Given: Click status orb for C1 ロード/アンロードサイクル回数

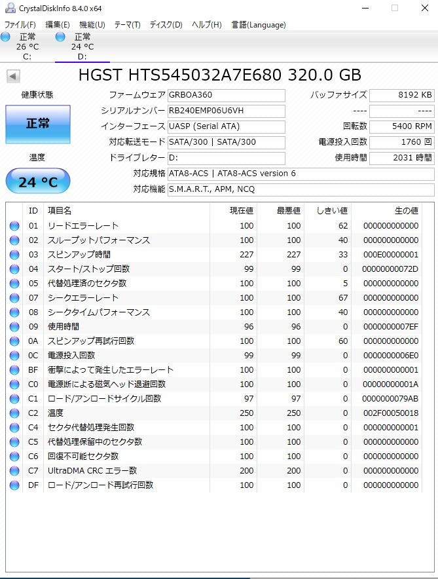Looking at the screenshot, I should point(14,399).
